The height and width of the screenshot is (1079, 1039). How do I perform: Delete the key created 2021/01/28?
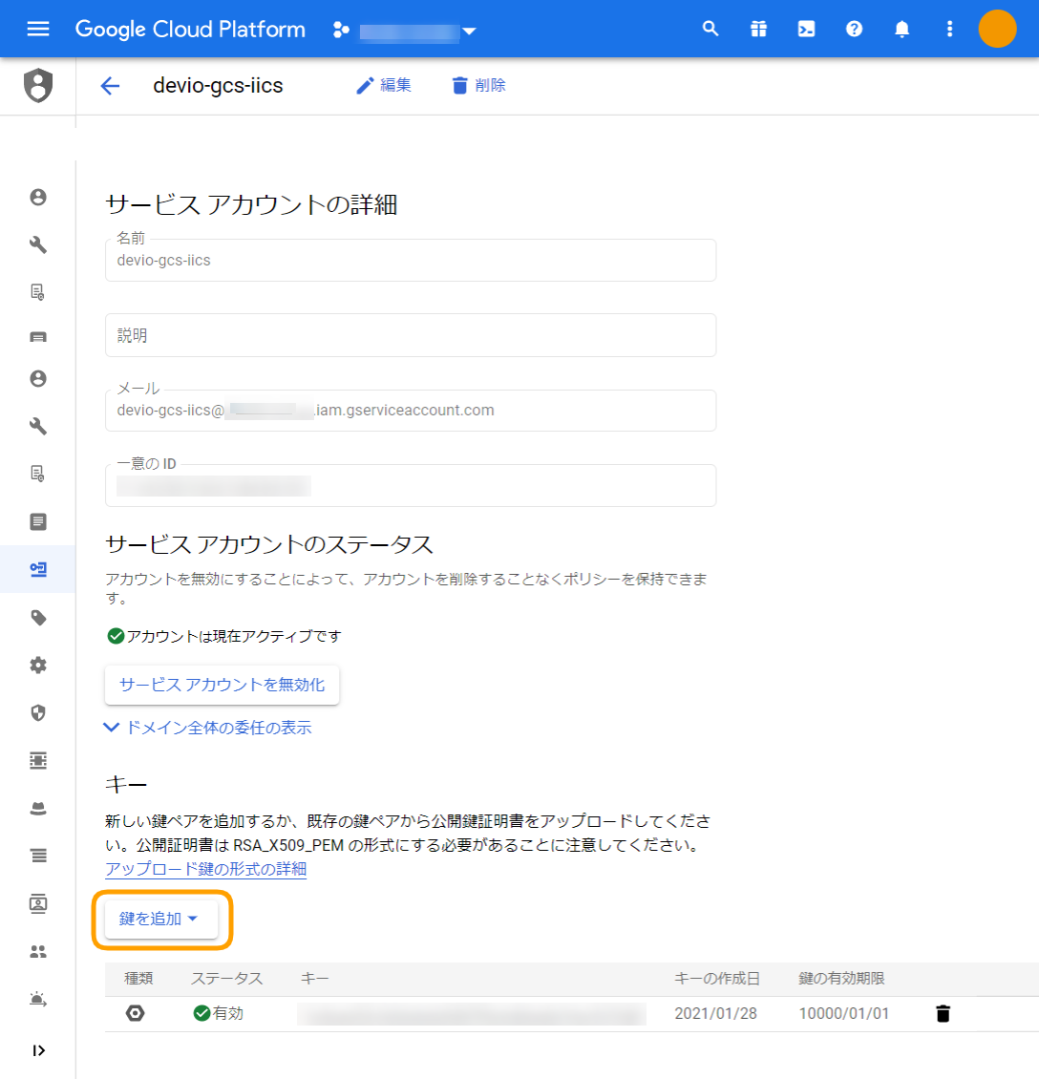(x=943, y=1014)
